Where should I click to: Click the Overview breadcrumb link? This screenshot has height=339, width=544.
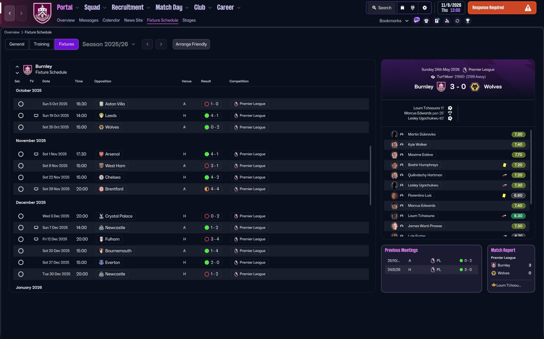(x=12, y=32)
